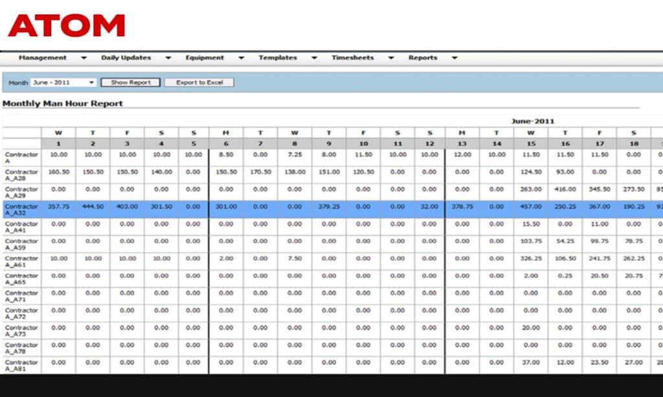The width and height of the screenshot is (663, 397).
Task: Open the Month selector showing June - 2011
Action: [63, 83]
